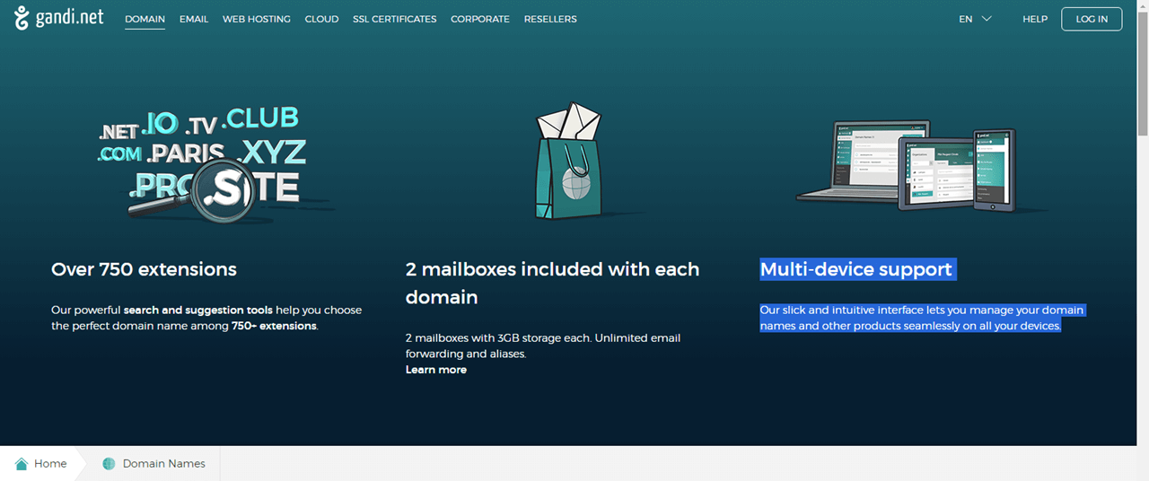Choose SSL Certificates in the top menu

click(395, 19)
